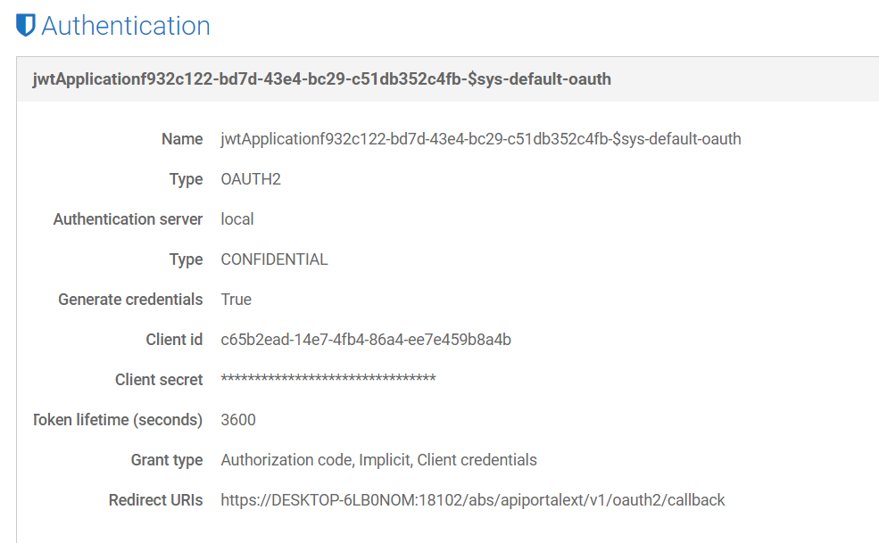
Task: Select the Authorization code, Implicit grant value
Action: point(378,460)
